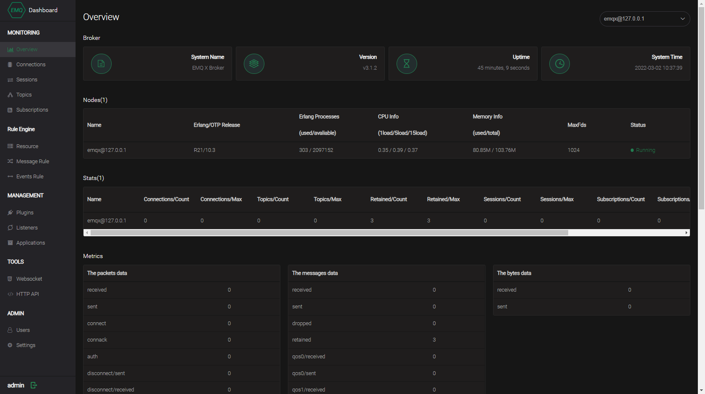Select the Overview chart icon in sidebar
Viewport: 705px width, 394px height.
(10, 49)
